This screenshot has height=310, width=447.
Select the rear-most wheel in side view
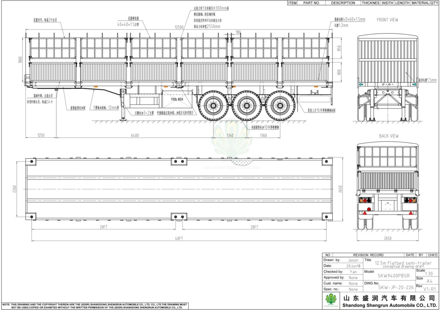[x=280, y=106]
